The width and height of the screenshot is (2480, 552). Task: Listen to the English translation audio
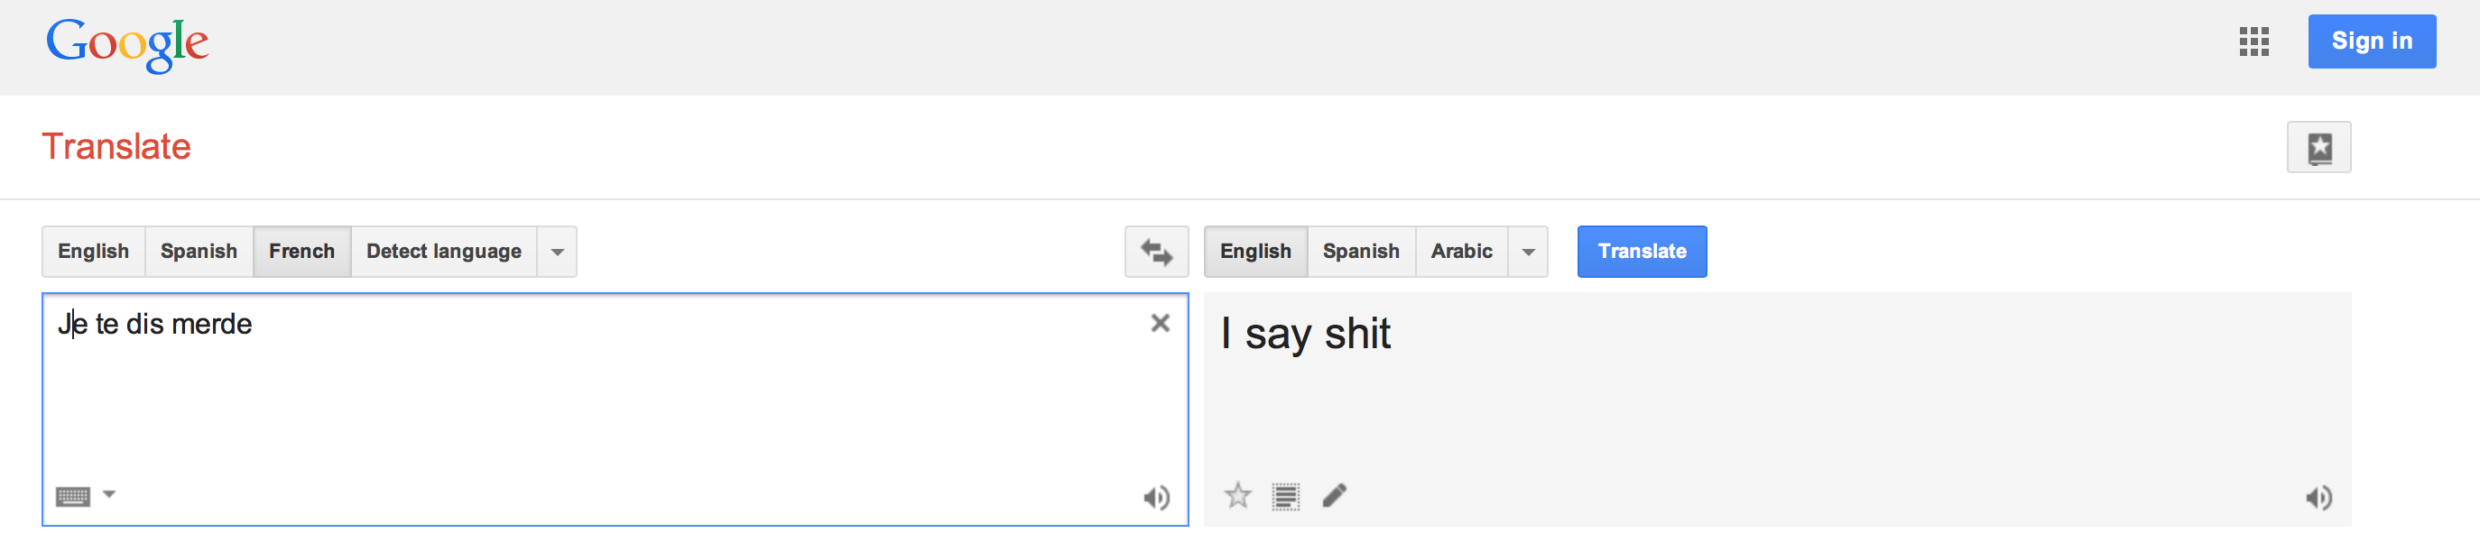(2318, 497)
